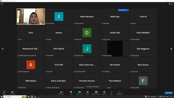174x98 pixels.
Task: Select the Kenia Atma Pus... tile
Action: [87, 65]
